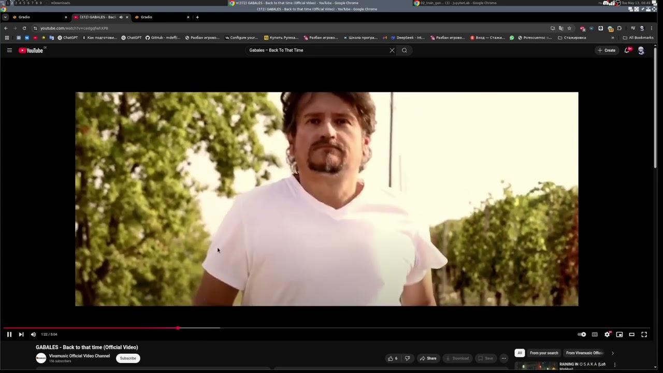Viewport: 663px width, 373px height.
Task: Open the Discord tray icon
Action: click(x=606, y=3)
